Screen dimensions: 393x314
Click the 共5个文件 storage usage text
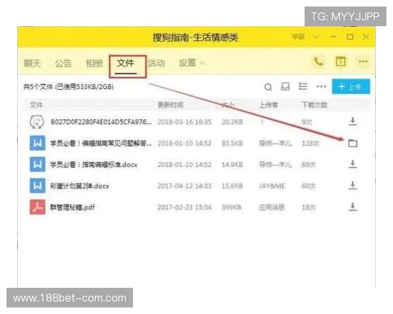[x=68, y=87]
